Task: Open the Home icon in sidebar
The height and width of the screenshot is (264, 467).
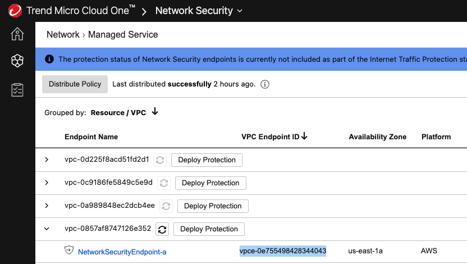Action: [x=17, y=34]
